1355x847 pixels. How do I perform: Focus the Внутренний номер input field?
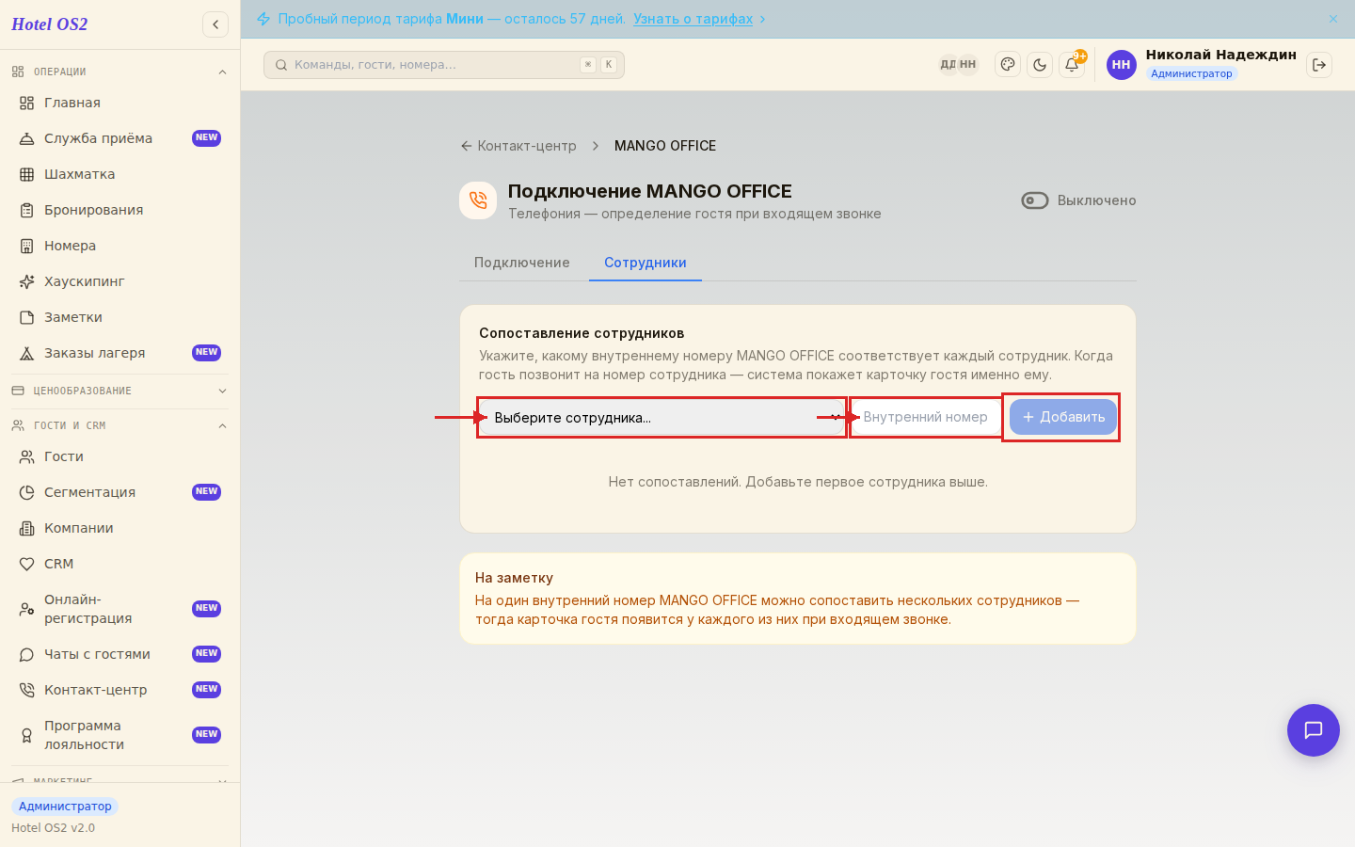pyautogui.click(x=926, y=417)
